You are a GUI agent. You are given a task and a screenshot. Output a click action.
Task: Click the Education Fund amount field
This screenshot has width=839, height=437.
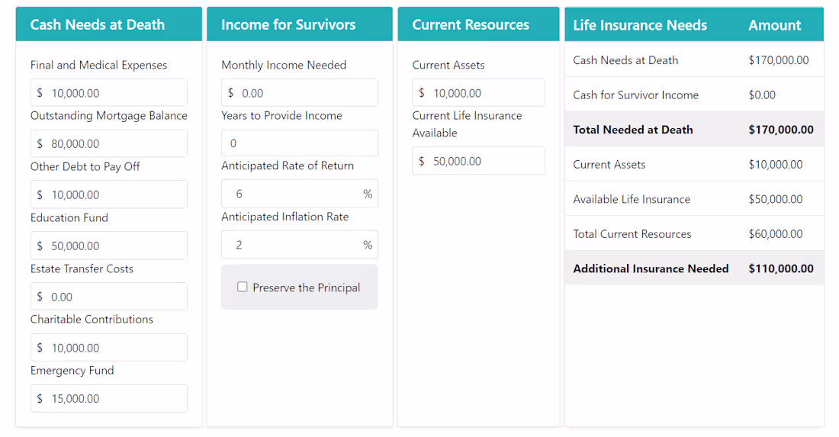point(108,246)
